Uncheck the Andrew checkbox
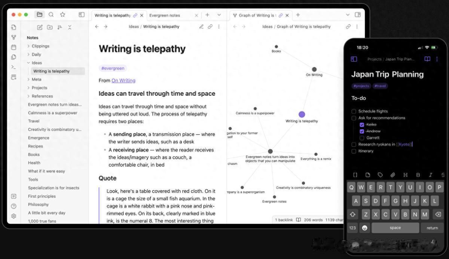Viewport: 449px width, 259px height. coord(362,132)
